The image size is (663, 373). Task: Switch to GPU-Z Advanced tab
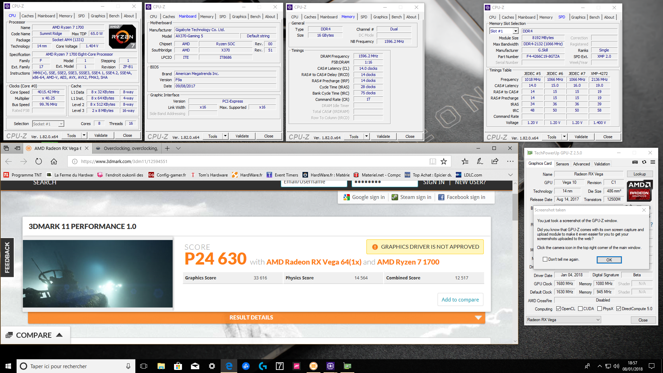point(582,164)
